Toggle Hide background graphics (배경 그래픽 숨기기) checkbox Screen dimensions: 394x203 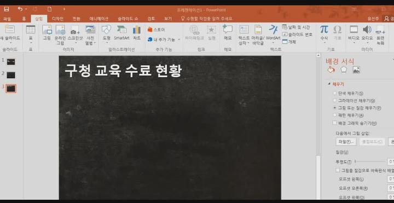tap(334, 123)
